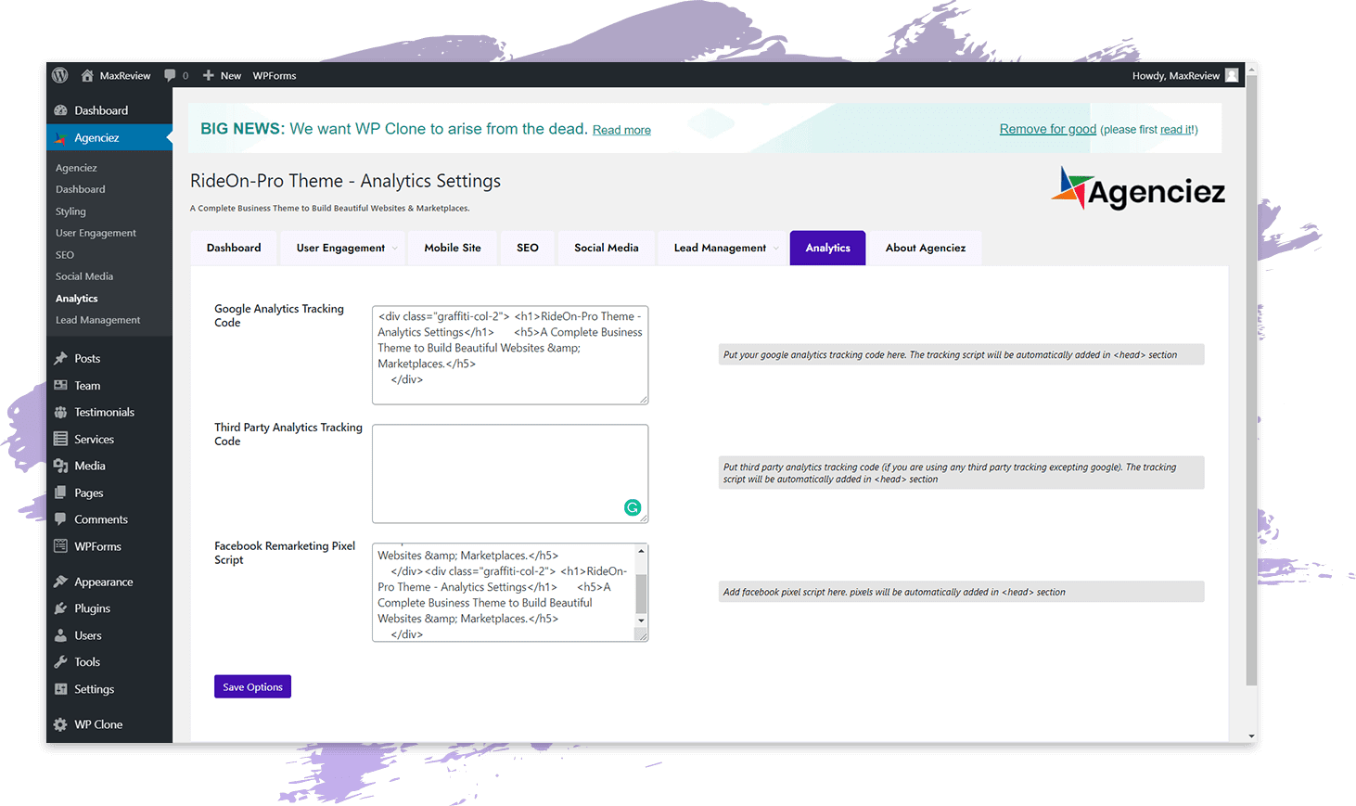
Task: Open the comments bubble icon in admin bar
Action: point(170,75)
